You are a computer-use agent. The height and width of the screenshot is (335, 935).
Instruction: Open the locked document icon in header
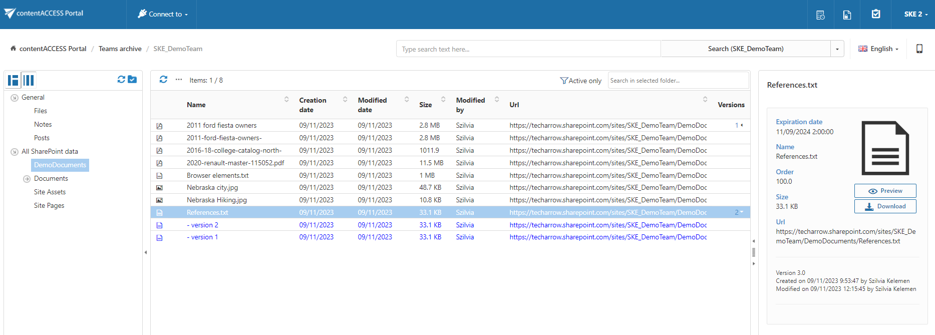coord(847,15)
